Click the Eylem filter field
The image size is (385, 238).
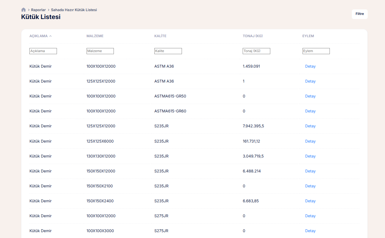coord(316,51)
